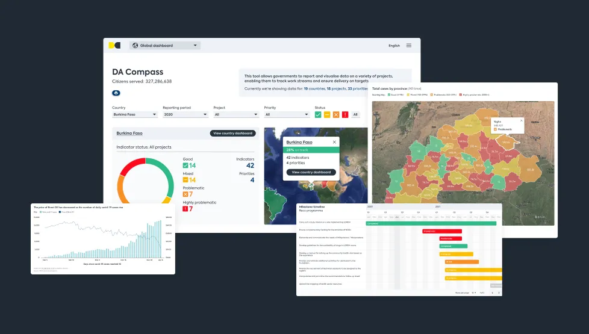This screenshot has width=589, height=334.
Task: Click the green Good checkbox icon by 14
Action: (x=185, y=165)
